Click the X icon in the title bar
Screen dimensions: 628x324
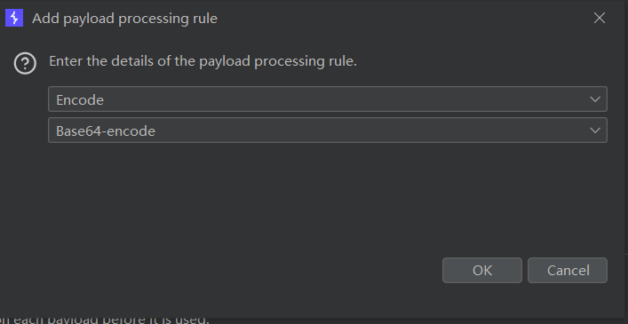pyautogui.click(x=600, y=18)
